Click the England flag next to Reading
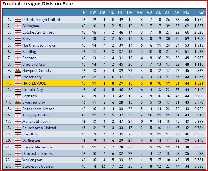 (x=18, y=52)
